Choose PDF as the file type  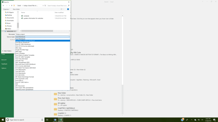(x=43, y=84)
